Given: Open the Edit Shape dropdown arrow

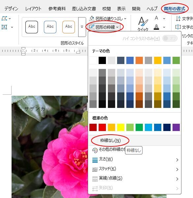Looking at the screenshot, I should click(x=10, y=18).
